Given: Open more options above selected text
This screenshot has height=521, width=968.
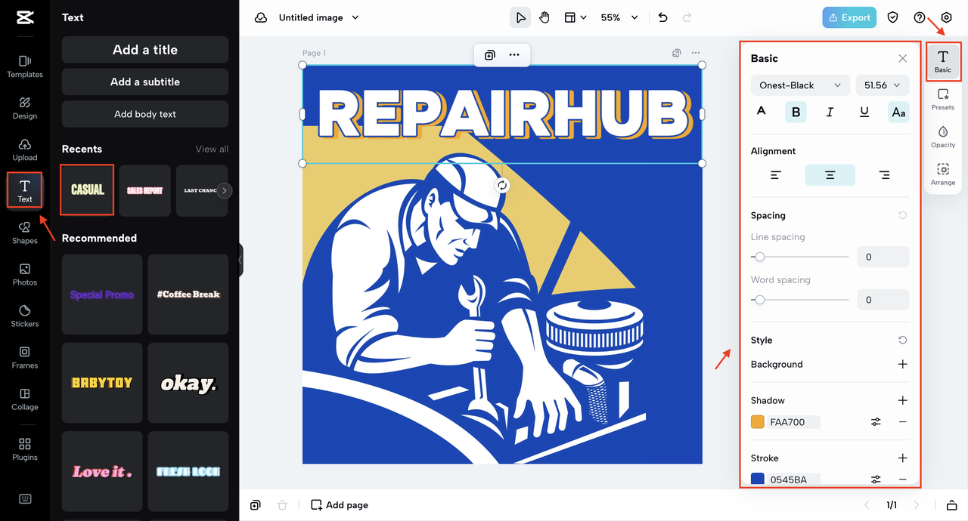Looking at the screenshot, I should coord(514,55).
